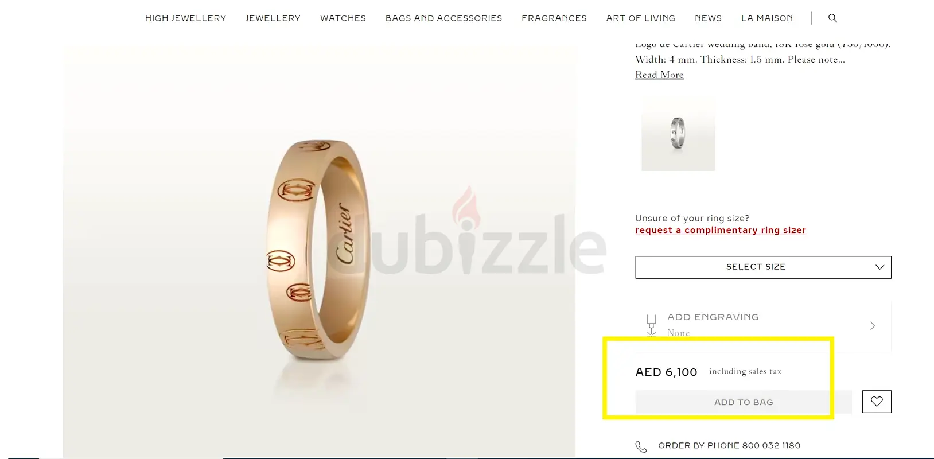934x459 pixels.
Task: Expand the Select Size dropdown
Action: point(763,267)
